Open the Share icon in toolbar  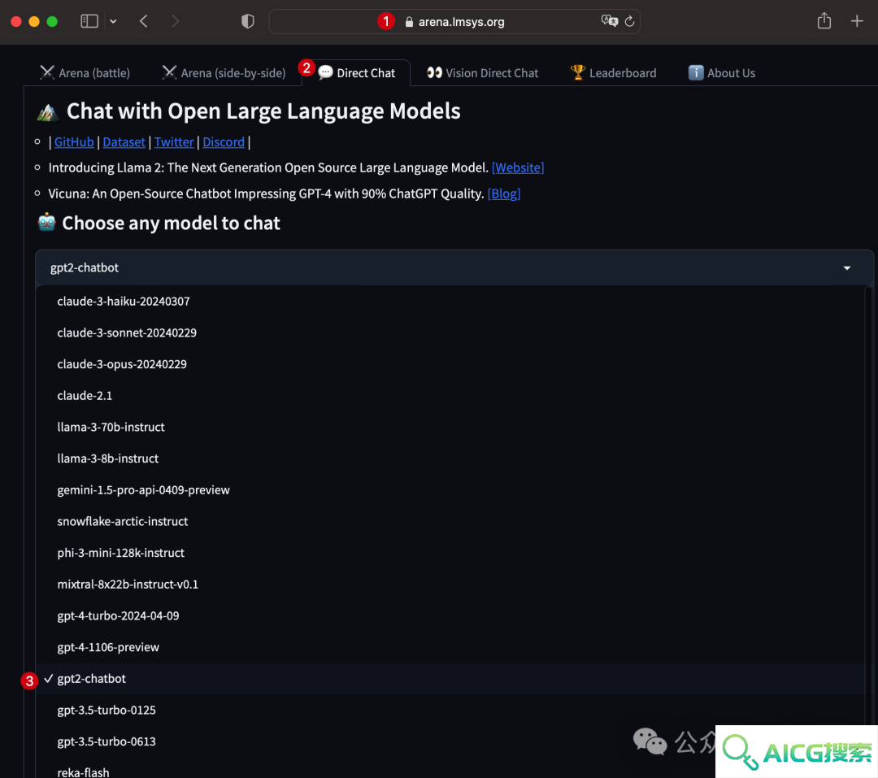(x=824, y=20)
